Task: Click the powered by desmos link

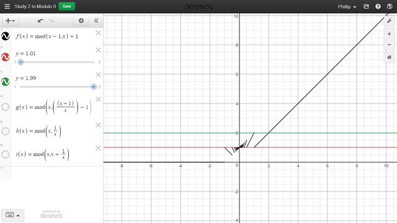Action: point(51,214)
